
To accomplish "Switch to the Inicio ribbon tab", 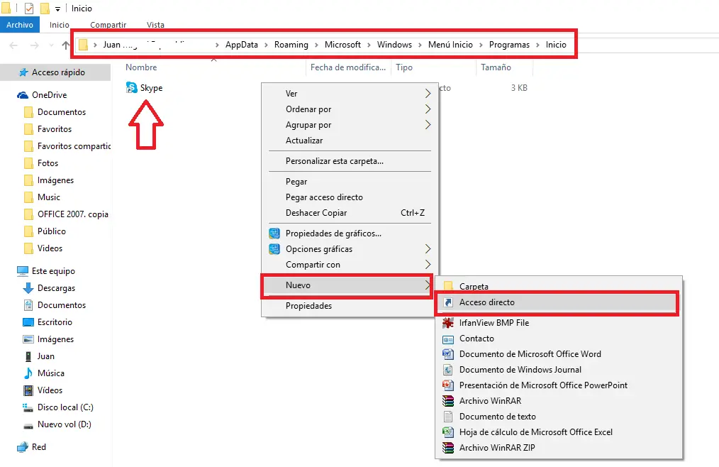I will [x=60, y=25].
